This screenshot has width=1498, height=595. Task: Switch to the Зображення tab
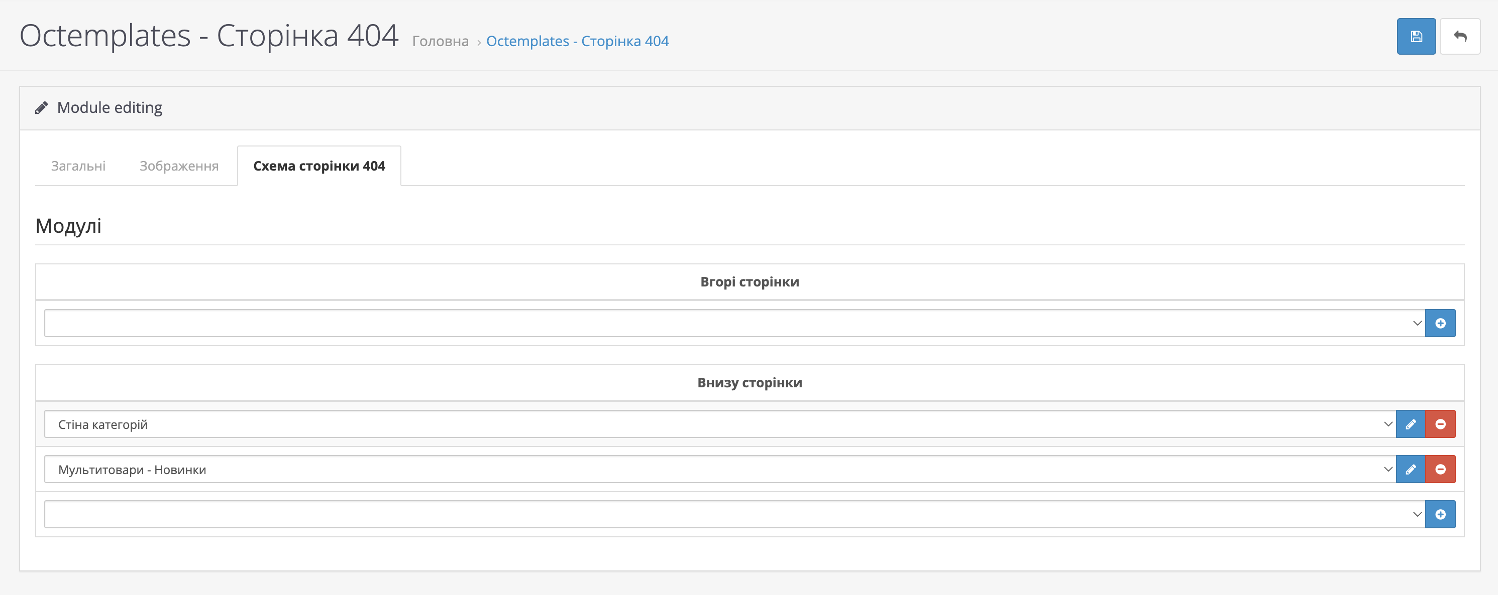pos(178,166)
